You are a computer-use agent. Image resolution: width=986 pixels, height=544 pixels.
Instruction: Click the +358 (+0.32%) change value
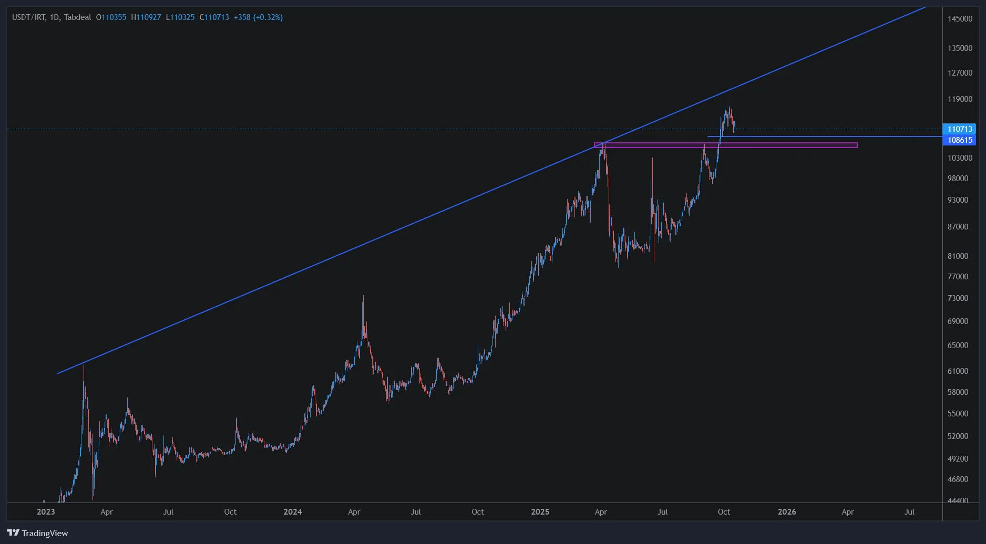point(258,17)
